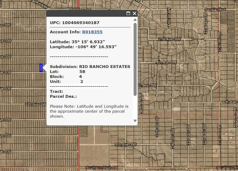Open account R018355 link

92,32
